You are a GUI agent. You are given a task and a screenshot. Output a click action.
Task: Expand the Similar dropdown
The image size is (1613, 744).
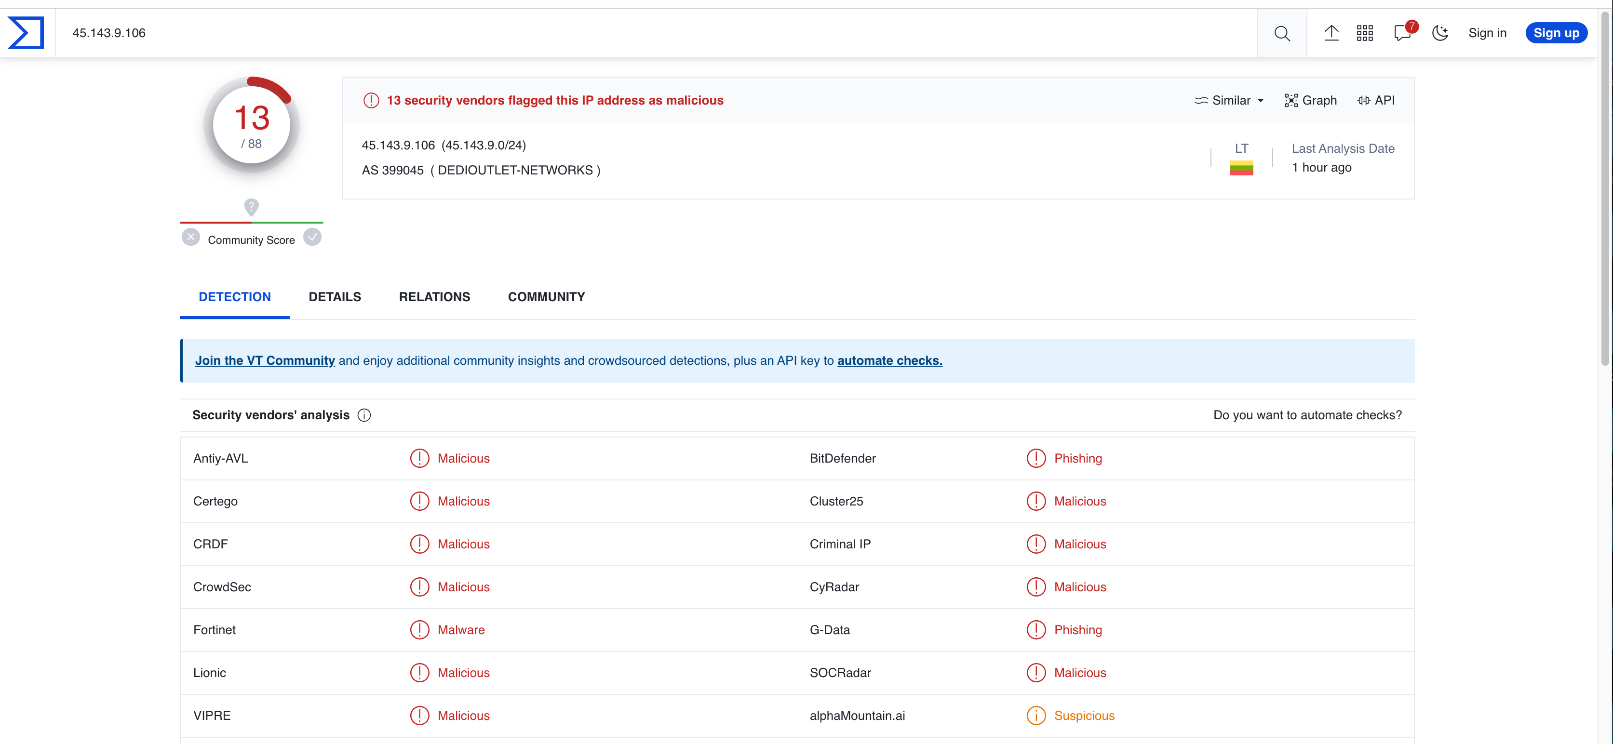pyautogui.click(x=1229, y=100)
